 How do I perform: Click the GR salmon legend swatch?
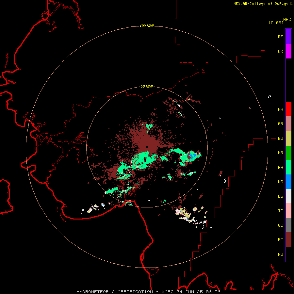tap(288, 124)
